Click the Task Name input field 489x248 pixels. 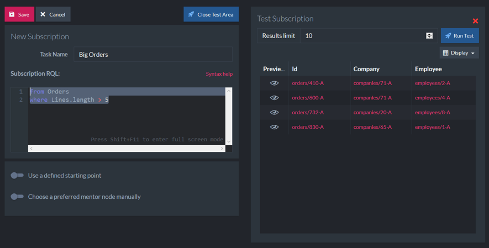(x=153, y=55)
